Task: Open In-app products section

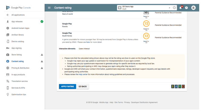Action: [x=18, y=75]
